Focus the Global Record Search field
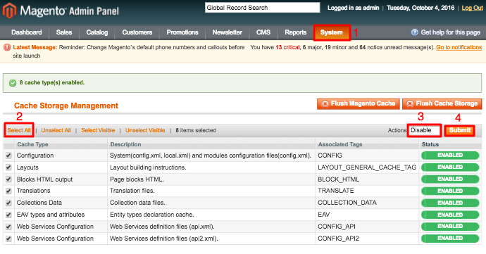The height and width of the screenshot is (254, 486). [x=262, y=8]
